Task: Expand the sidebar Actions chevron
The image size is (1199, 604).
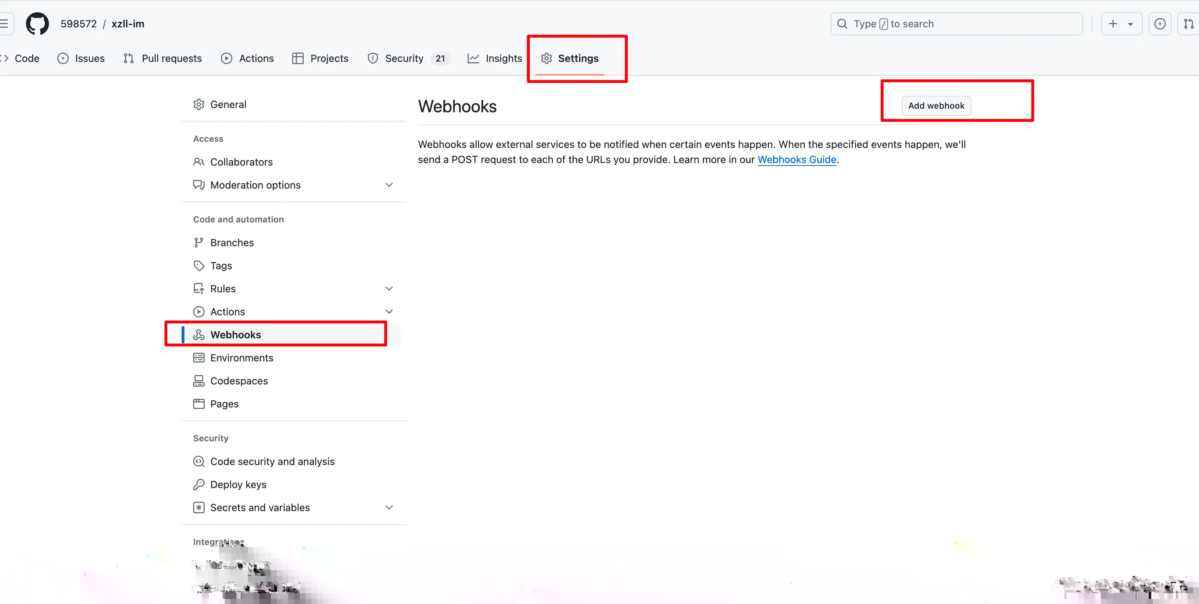Action: [389, 311]
